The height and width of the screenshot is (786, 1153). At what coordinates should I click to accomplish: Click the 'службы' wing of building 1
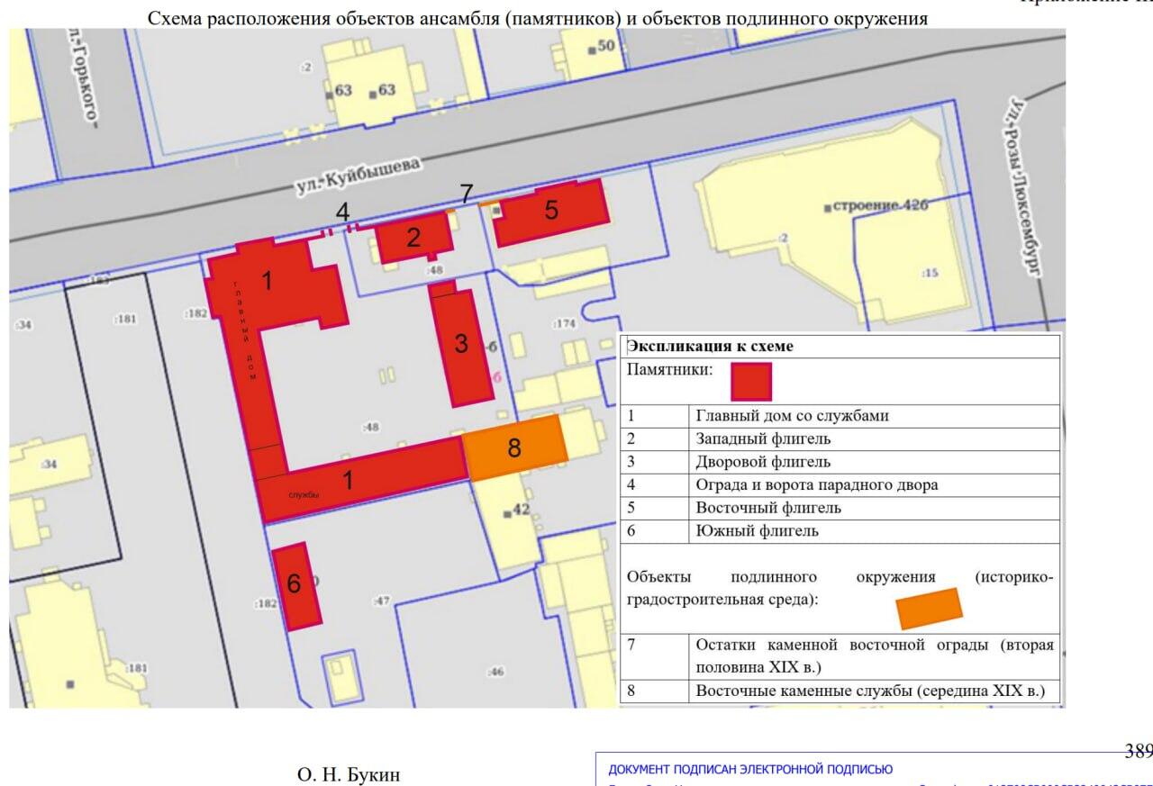tap(360, 482)
